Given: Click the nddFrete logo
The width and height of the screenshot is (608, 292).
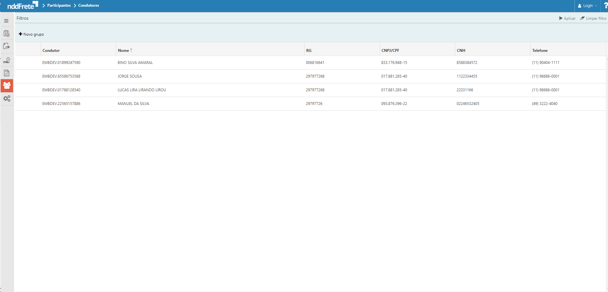Looking at the screenshot, I should [x=22, y=5].
